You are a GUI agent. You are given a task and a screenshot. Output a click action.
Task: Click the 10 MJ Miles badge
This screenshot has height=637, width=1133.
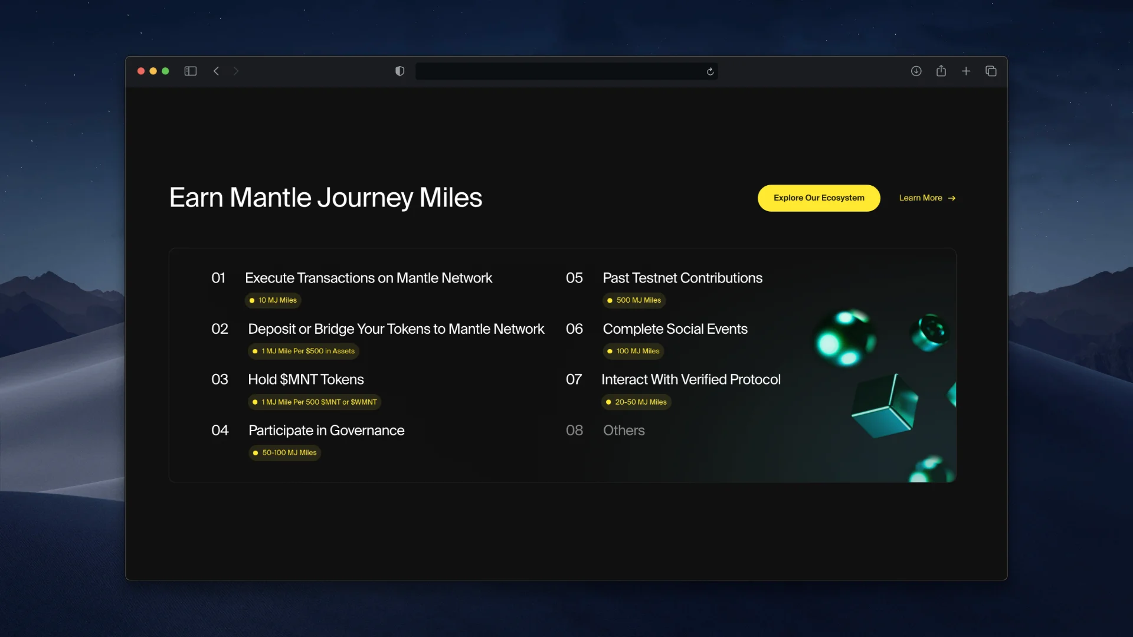(273, 300)
